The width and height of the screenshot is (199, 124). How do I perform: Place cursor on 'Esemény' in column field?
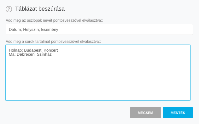click(50, 30)
